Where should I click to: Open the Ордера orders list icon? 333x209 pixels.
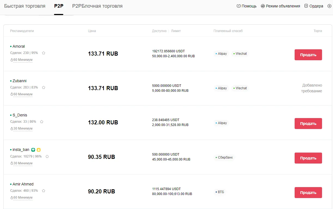(x=306, y=6)
